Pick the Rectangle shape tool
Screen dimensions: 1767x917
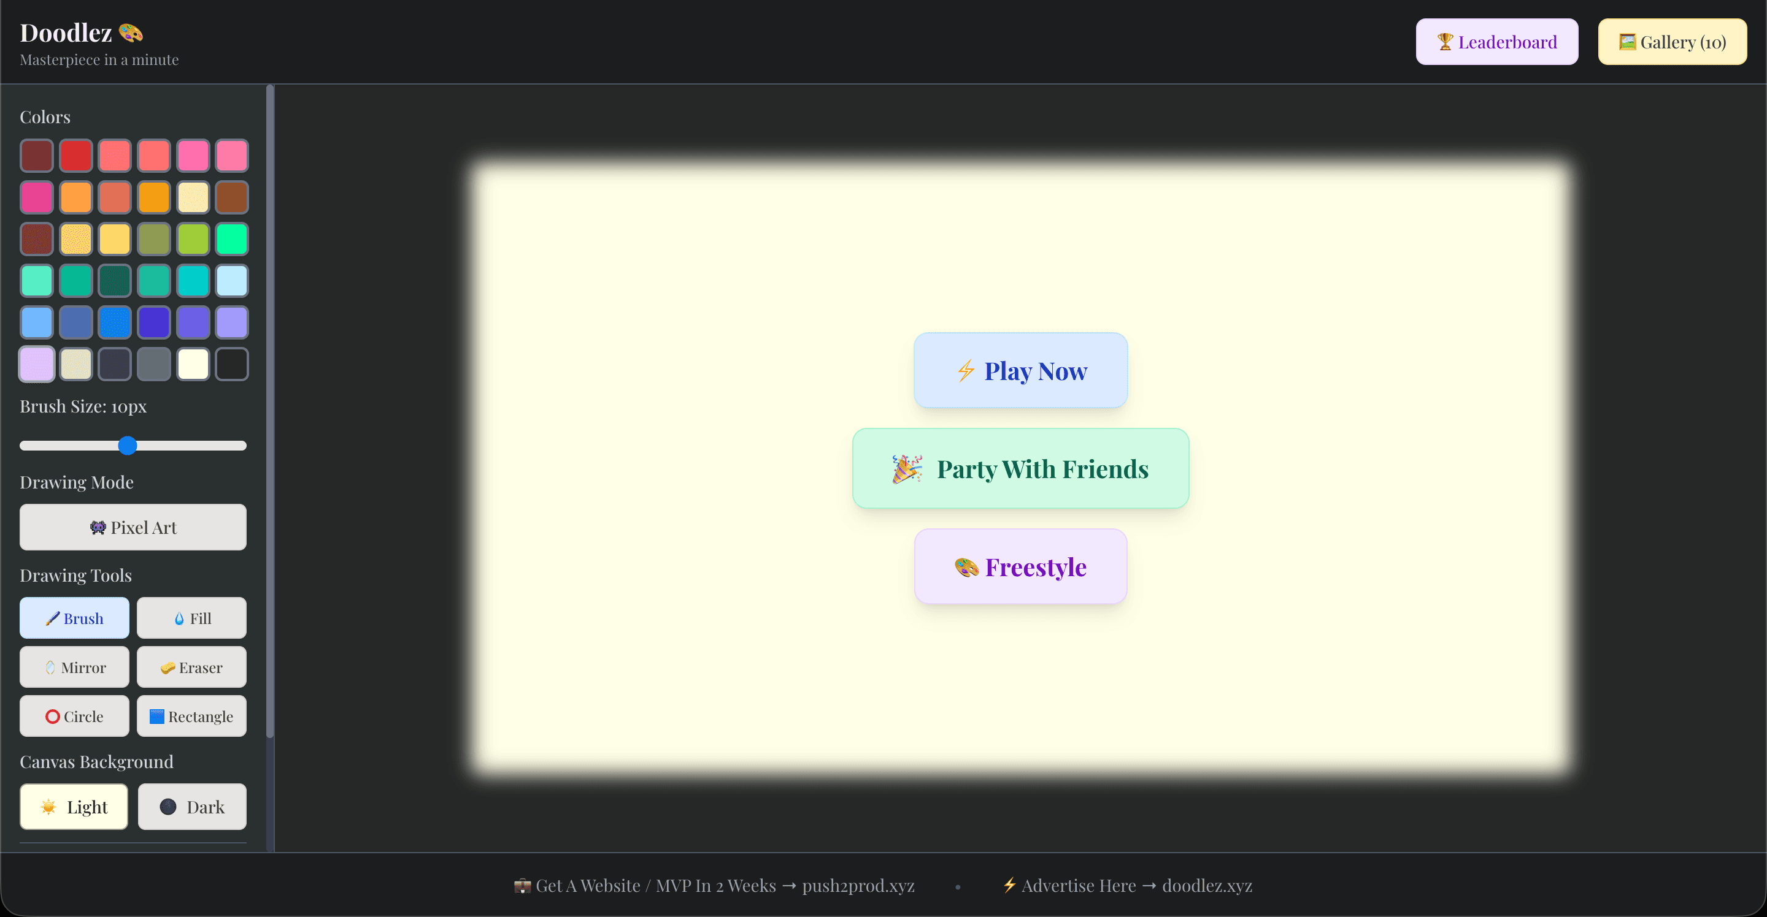click(x=191, y=716)
